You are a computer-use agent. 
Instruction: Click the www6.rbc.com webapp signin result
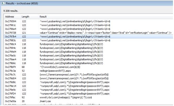pyautogui.click(x=66, y=97)
